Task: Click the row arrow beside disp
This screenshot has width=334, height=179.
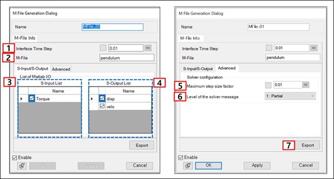Action: pyautogui.click(x=92, y=99)
